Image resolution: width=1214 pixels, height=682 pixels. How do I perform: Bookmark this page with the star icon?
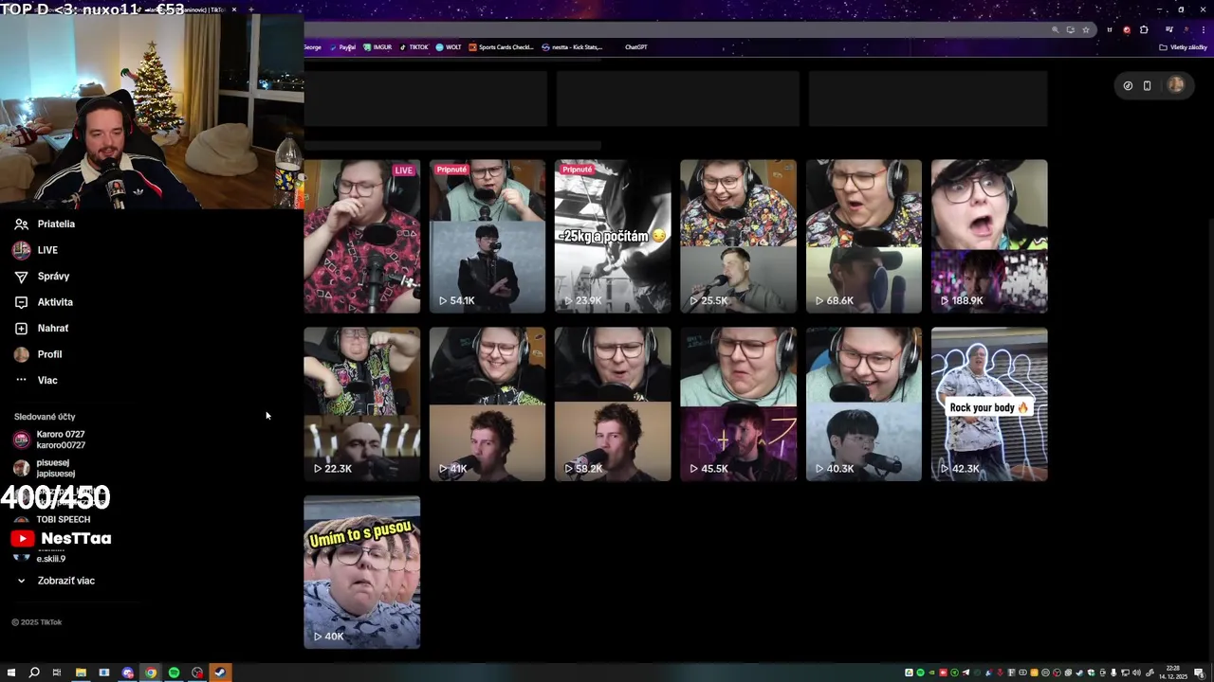click(x=1086, y=29)
